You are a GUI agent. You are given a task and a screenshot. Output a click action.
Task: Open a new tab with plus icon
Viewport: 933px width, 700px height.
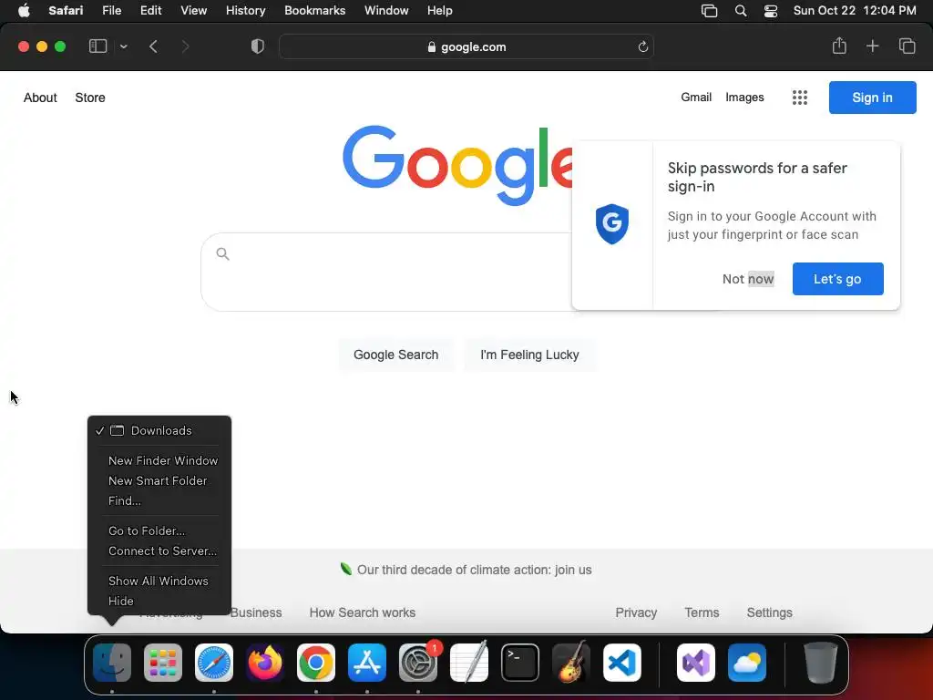(x=872, y=46)
